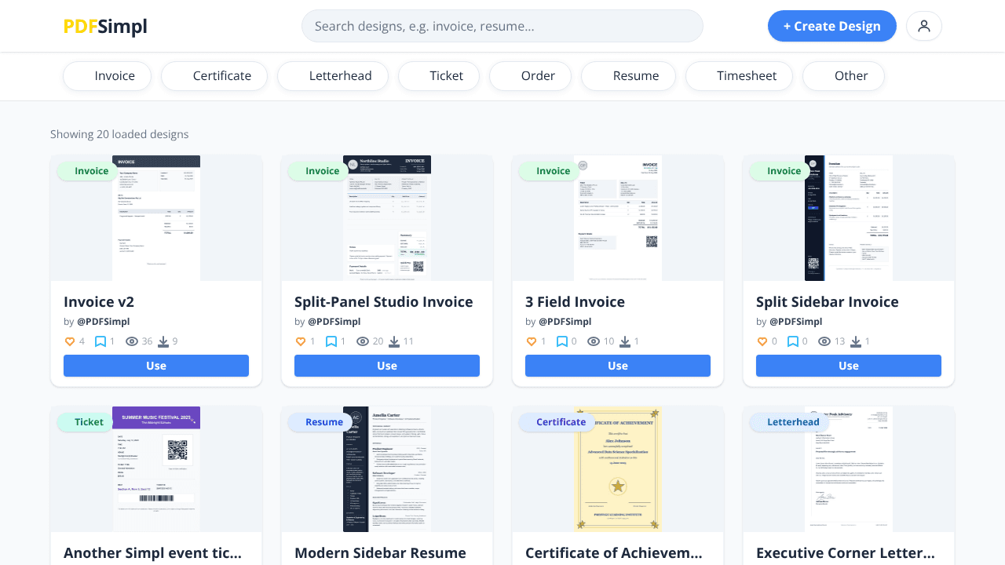
Task: Click the Invoice badge on Invoice v2 card
Action: pyautogui.click(x=87, y=171)
